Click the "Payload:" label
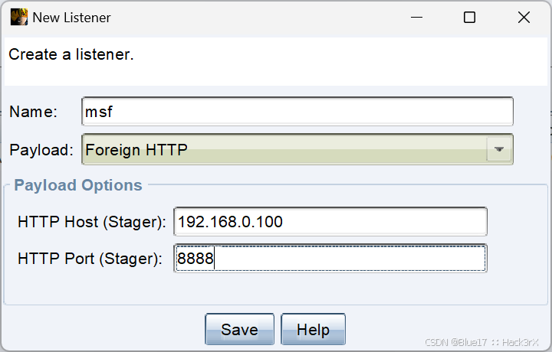The height and width of the screenshot is (352, 552). click(41, 150)
